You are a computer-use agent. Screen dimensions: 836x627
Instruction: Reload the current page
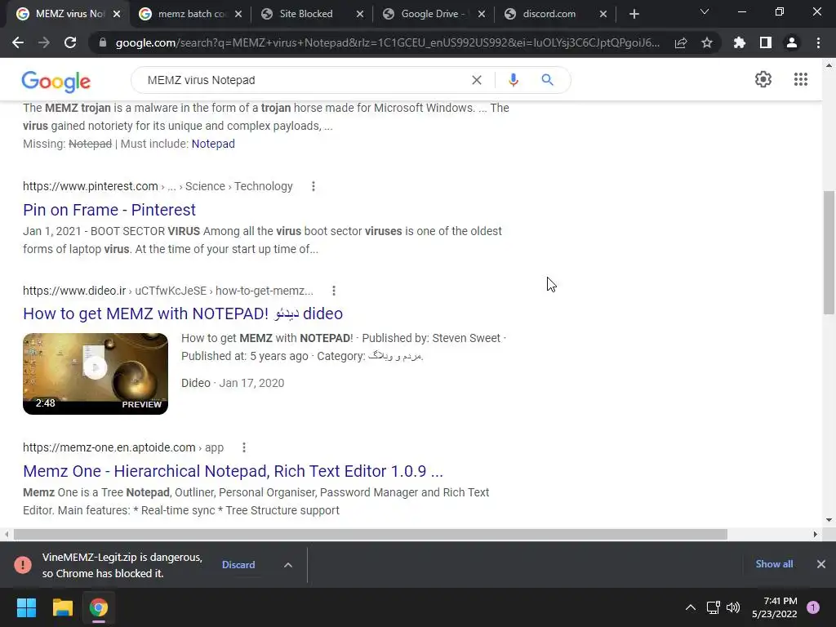[x=70, y=42]
